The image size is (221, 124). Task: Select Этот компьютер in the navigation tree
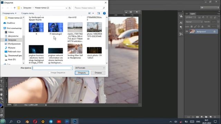[14, 28]
